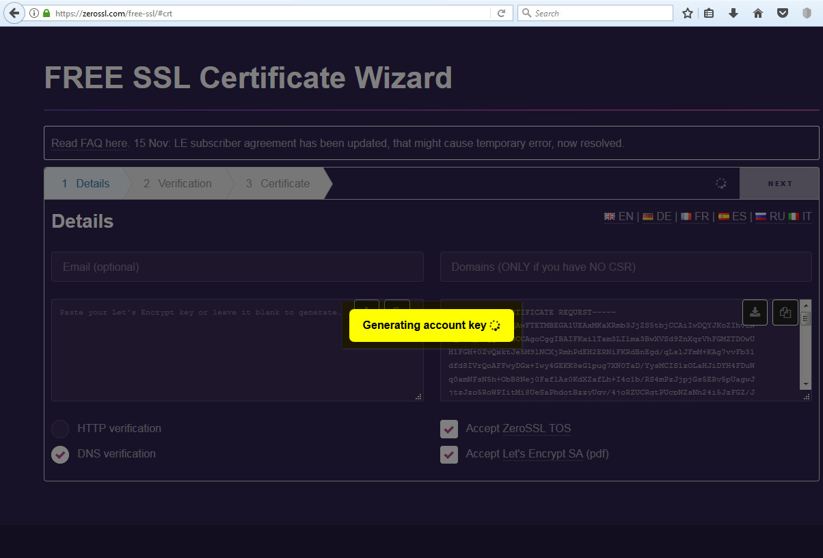The height and width of the screenshot is (558, 823).
Task: Toggle Accept ZeroSSL TOS checkbox
Action: pos(449,429)
